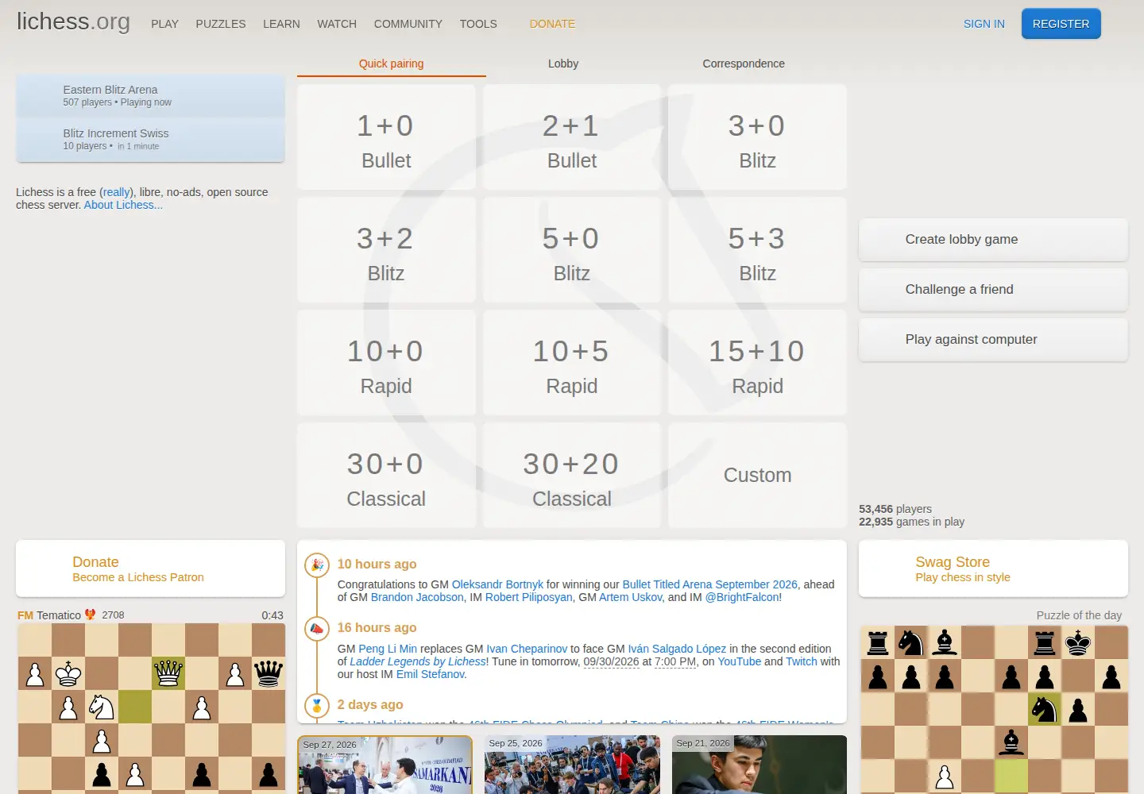Open the Sep 25, 2026 blog thumbnail
1144x794 pixels.
tap(572, 765)
